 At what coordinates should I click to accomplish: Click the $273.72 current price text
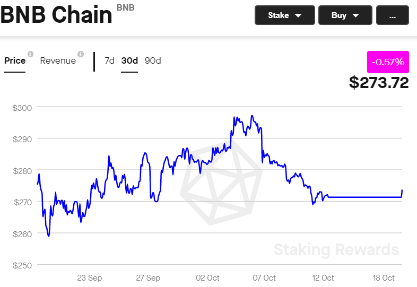click(x=379, y=82)
